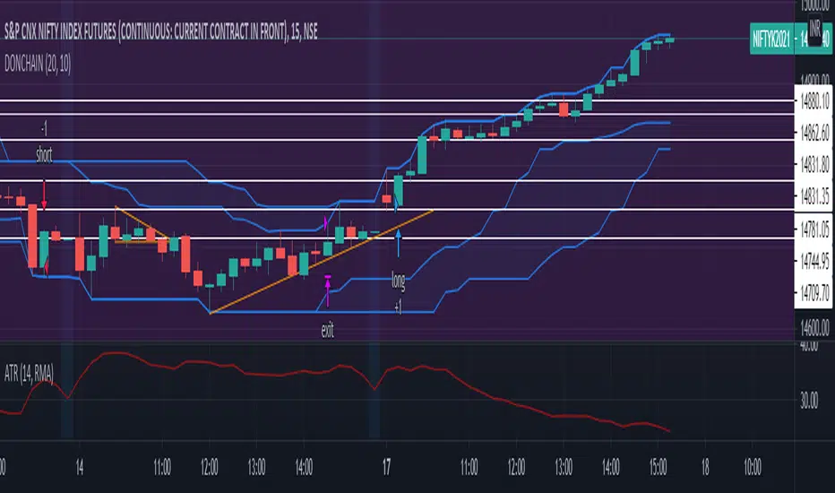Viewport: 835px width, 493px height.
Task: Click the 14744.95 price level label
Action: tap(814, 261)
